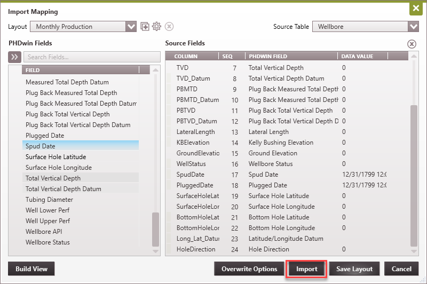The height and width of the screenshot is (284, 427).
Task: Click the Cancel button
Action: (x=401, y=269)
